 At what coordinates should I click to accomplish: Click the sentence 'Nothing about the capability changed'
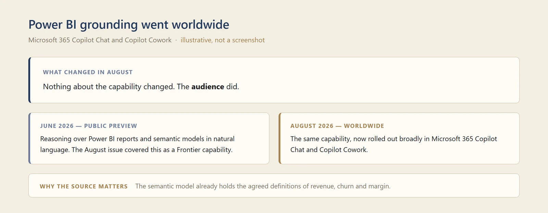(109, 87)
